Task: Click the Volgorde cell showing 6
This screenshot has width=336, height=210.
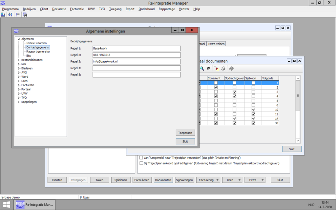Action: tap(270, 105)
